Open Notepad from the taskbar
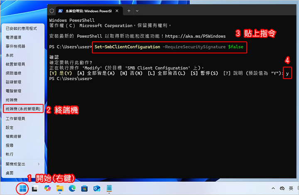 109,188
